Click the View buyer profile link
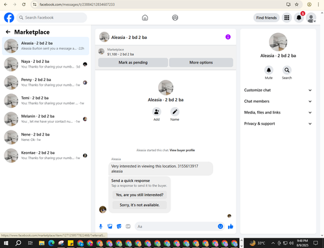The width and height of the screenshot is (324, 248). [182, 150]
